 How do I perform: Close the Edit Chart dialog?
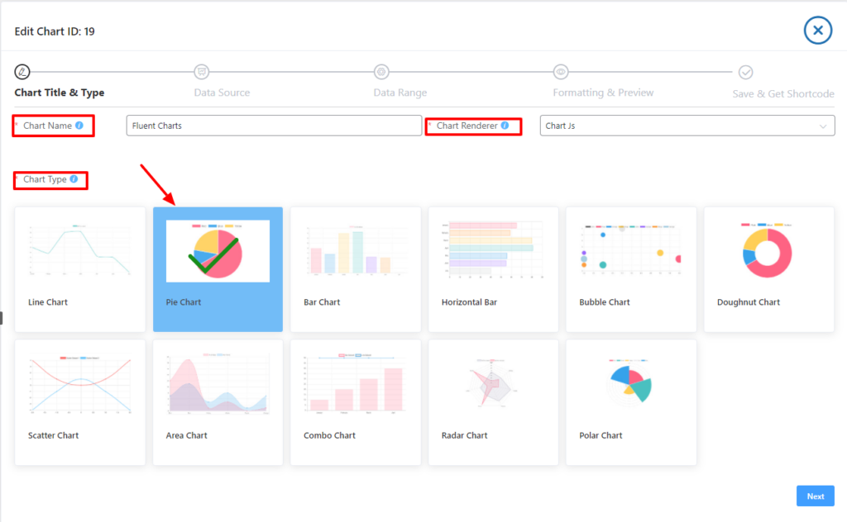coord(817,31)
